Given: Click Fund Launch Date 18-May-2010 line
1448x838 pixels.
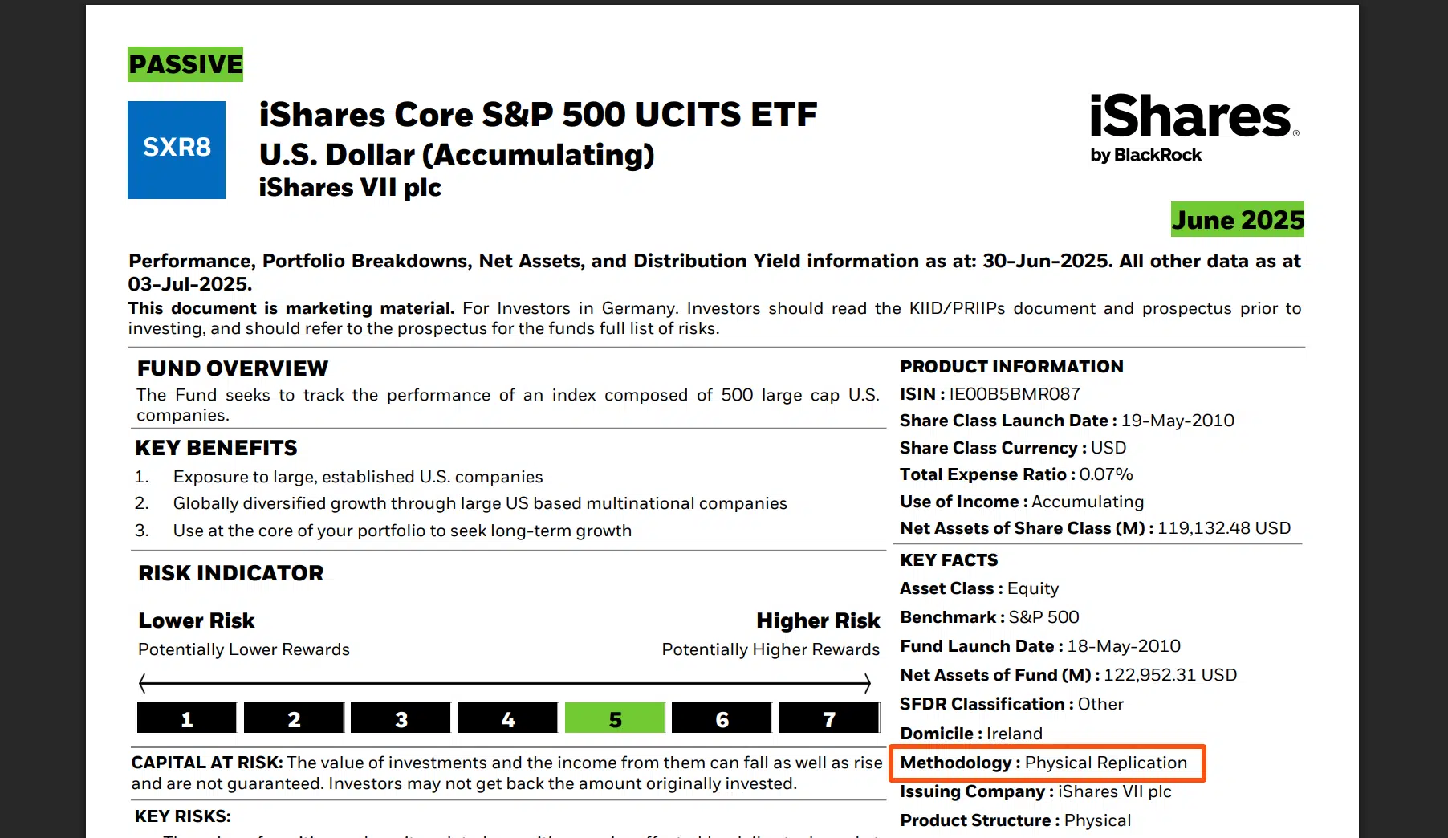Looking at the screenshot, I should pyautogui.click(x=1040, y=646).
